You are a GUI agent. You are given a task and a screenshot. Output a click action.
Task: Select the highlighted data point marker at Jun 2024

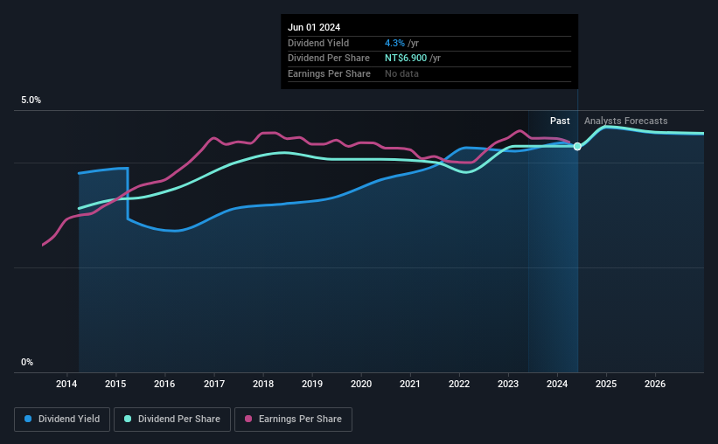click(577, 147)
